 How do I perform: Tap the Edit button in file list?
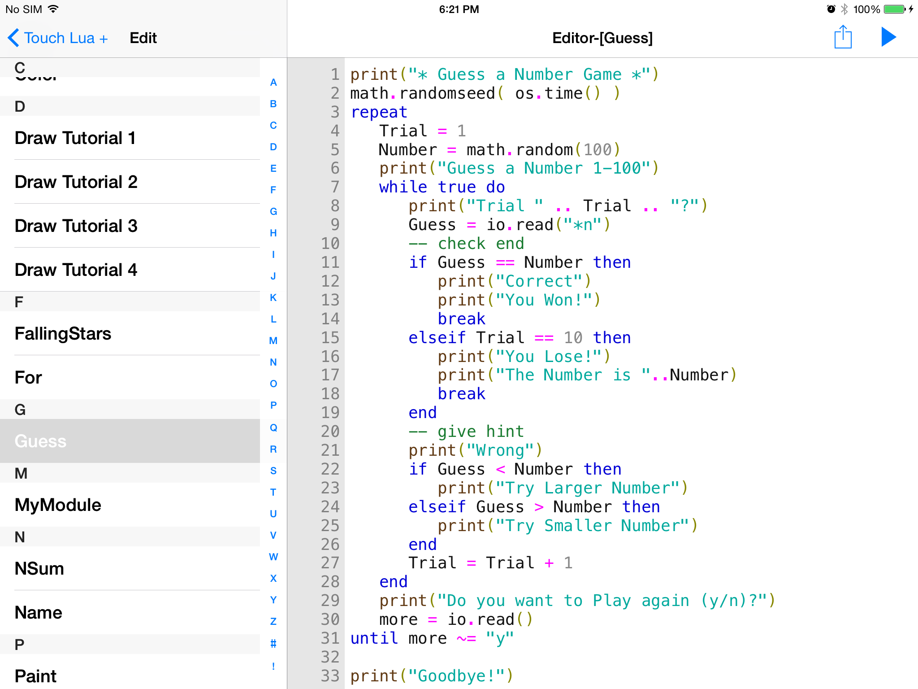143,38
